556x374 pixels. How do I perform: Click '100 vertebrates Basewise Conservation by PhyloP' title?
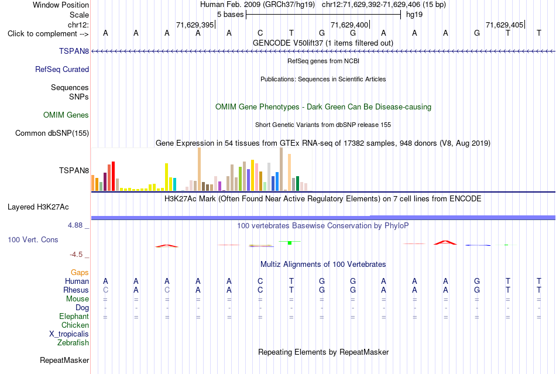(323, 225)
